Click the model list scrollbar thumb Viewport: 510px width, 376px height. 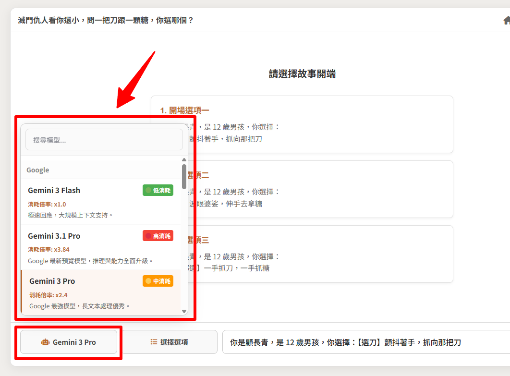184,177
